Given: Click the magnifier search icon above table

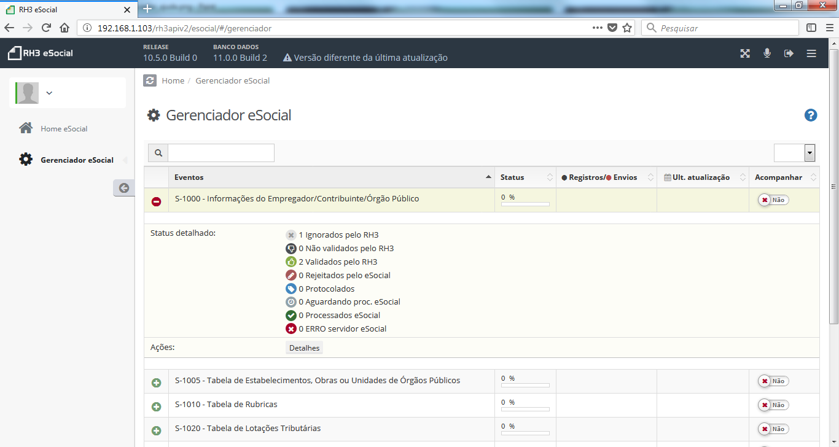Looking at the screenshot, I should click(158, 153).
